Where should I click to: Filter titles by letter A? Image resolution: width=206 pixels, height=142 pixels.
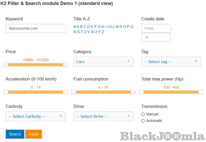click(78, 27)
